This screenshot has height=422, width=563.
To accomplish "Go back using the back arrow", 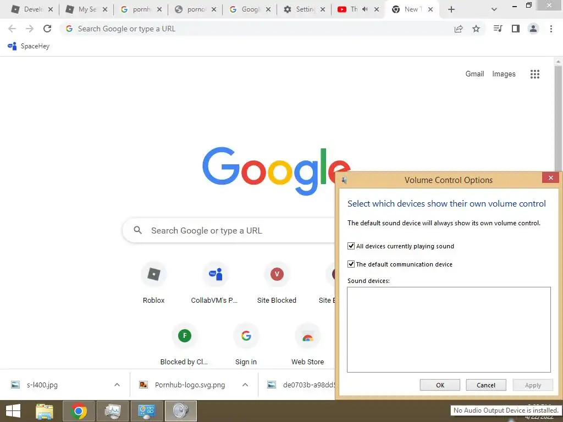I will click(12, 29).
